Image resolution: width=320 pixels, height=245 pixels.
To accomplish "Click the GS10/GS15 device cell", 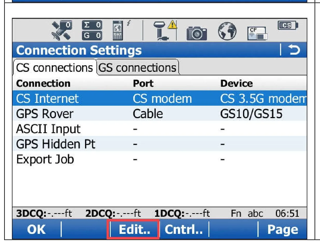I will pos(251,113).
